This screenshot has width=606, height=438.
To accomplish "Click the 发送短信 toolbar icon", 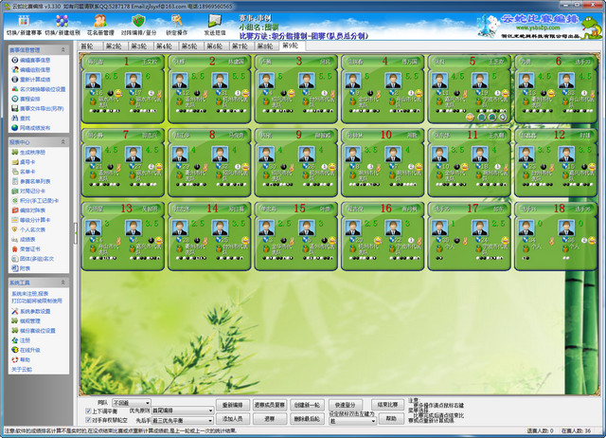I will (x=215, y=26).
